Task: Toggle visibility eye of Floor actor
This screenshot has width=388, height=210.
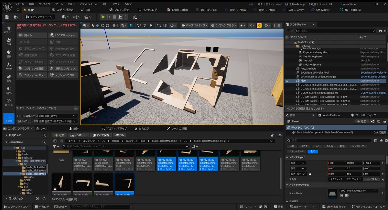Action: click(287, 81)
